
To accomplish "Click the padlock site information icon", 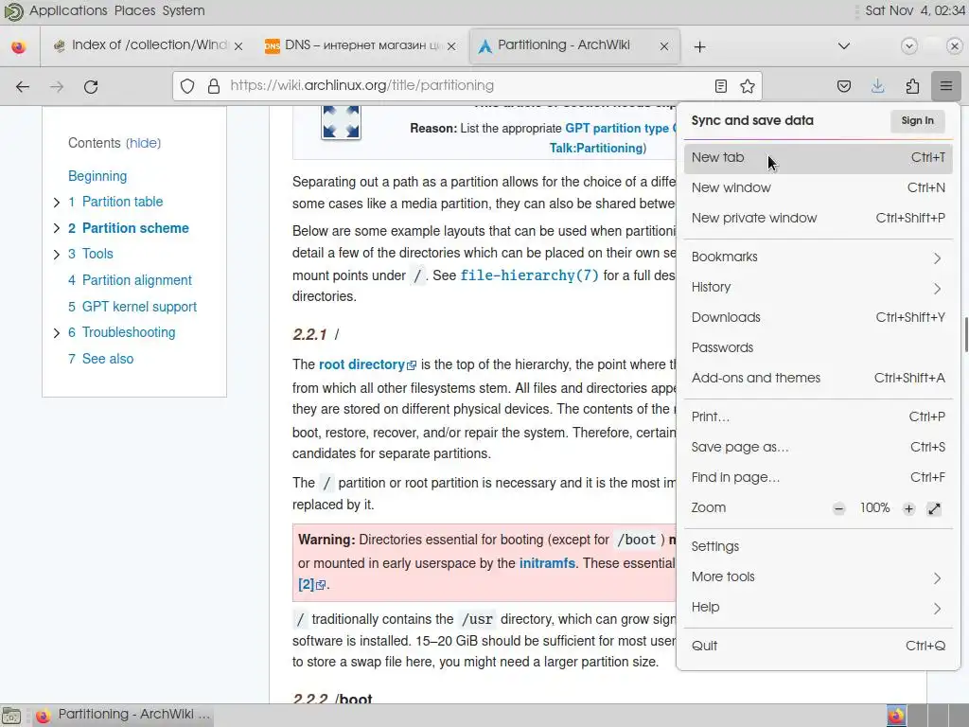I will tap(214, 86).
